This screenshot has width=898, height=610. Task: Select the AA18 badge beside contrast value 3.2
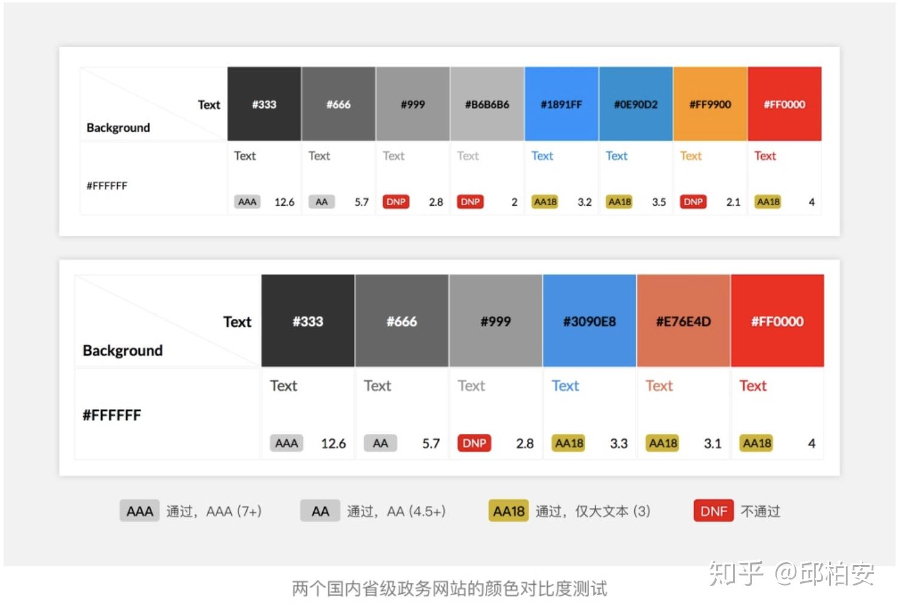545,202
